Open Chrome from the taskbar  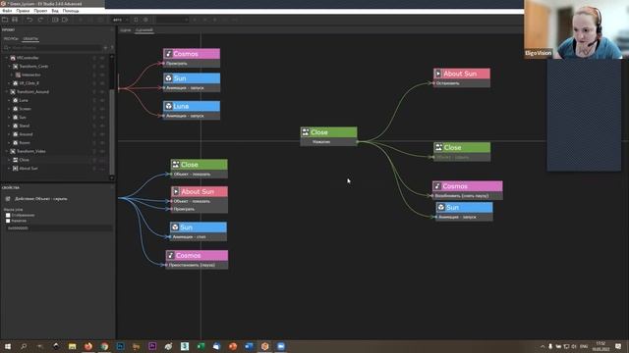coord(104,346)
